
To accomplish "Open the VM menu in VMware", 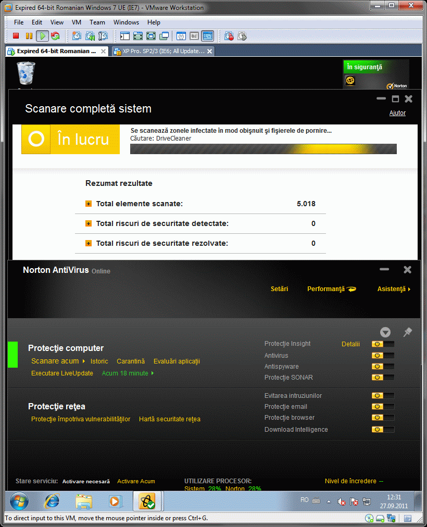I will pyautogui.click(x=77, y=22).
